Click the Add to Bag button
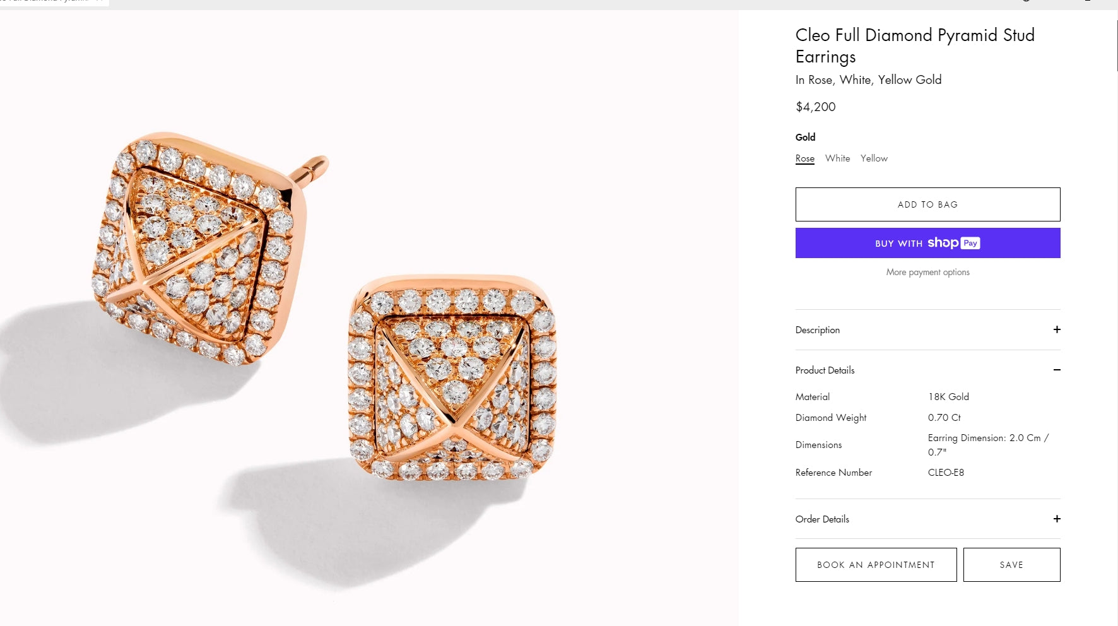 (x=927, y=204)
